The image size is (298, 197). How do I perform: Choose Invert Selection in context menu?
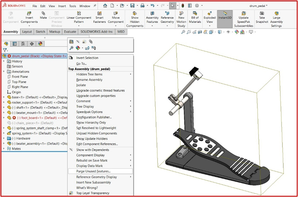(x=100, y=58)
